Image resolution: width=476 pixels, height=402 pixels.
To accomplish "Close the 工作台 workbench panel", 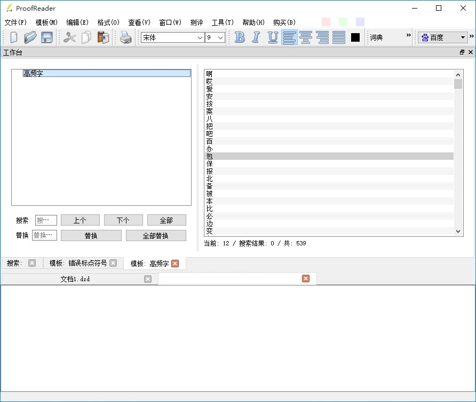I will click(471, 52).
